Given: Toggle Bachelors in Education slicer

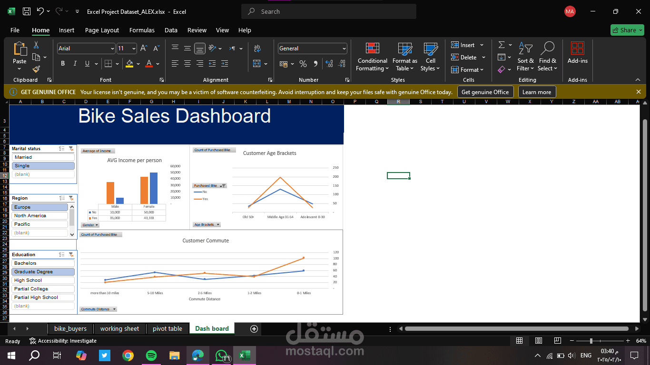Looking at the screenshot, I should point(43,263).
